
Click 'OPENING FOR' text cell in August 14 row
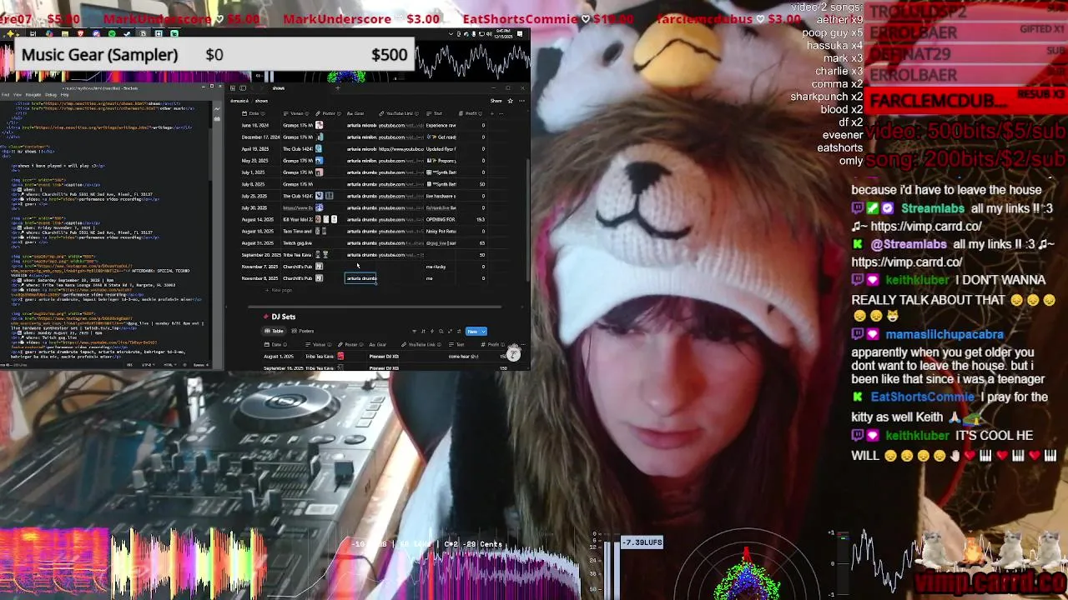pos(441,219)
